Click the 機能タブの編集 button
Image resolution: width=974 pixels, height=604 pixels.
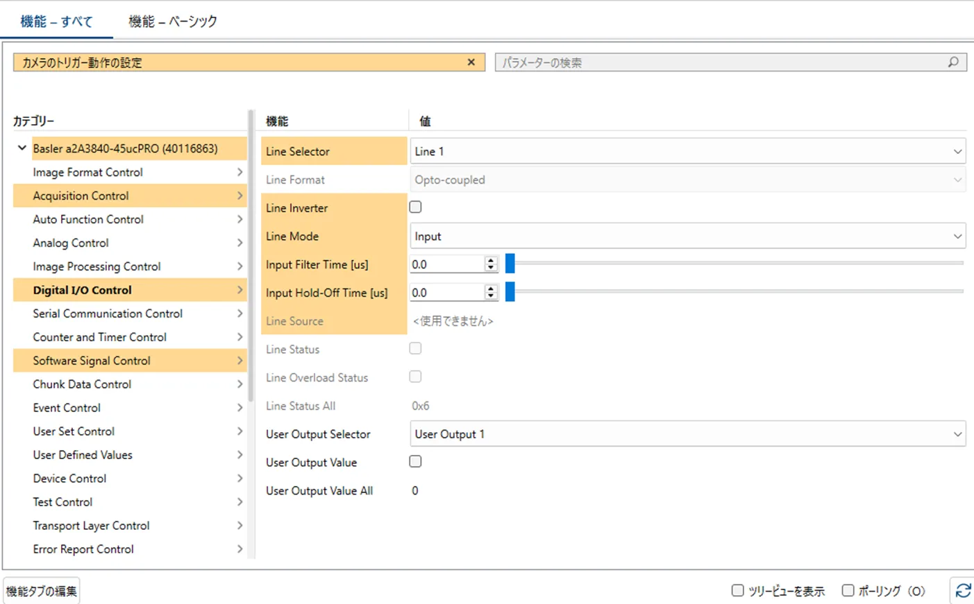(42, 591)
